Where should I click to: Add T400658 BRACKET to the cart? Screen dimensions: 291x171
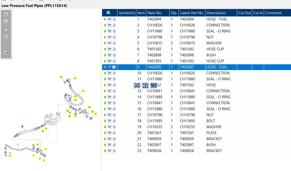click(x=110, y=151)
